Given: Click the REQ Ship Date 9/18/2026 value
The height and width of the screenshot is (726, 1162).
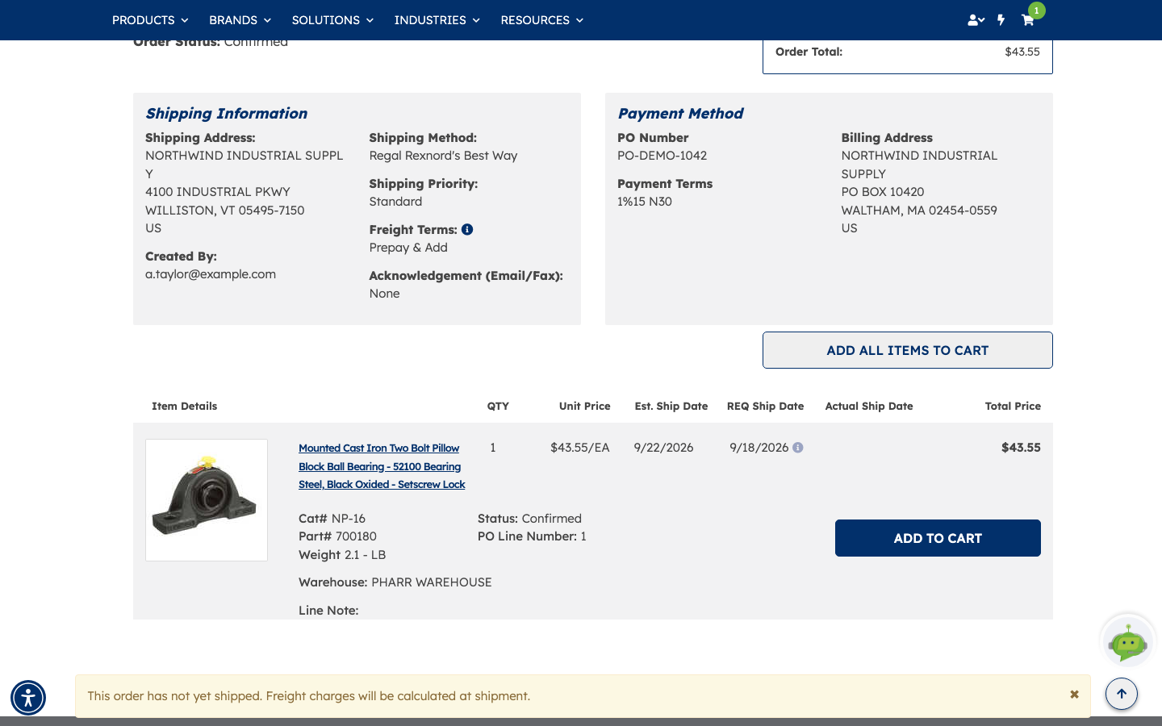Looking at the screenshot, I should 759,448.
